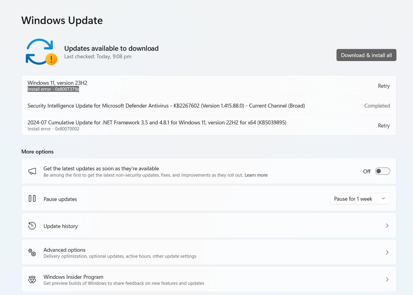
Task: Click the gears icon for Advanced options
Action: tap(32, 252)
